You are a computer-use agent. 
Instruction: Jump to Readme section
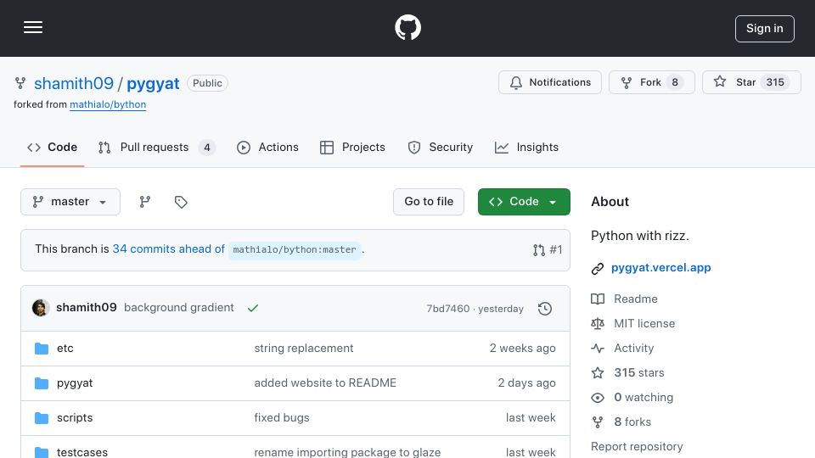pyautogui.click(x=636, y=299)
